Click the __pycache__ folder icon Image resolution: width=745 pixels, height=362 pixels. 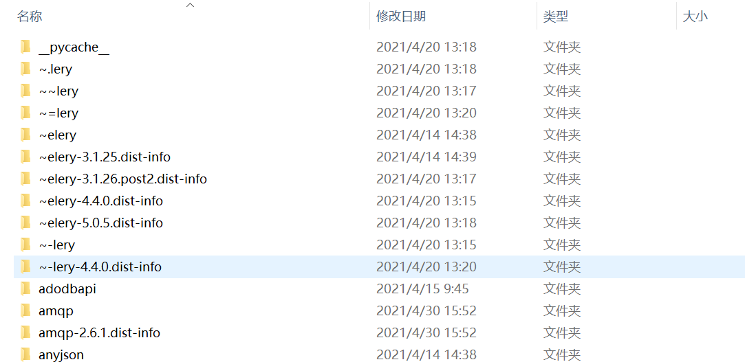coord(25,47)
